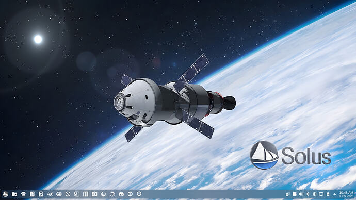
Task: Open the Krita-style paint app icon
Action: point(50,194)
